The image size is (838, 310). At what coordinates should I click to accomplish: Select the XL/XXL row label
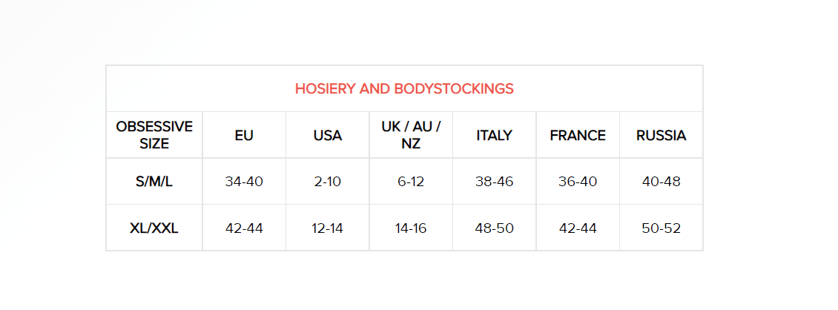click(x=154, y=228)
